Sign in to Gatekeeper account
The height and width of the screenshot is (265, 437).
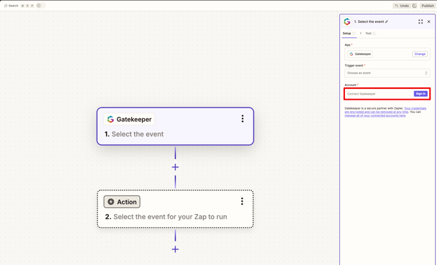click(421, 94)
